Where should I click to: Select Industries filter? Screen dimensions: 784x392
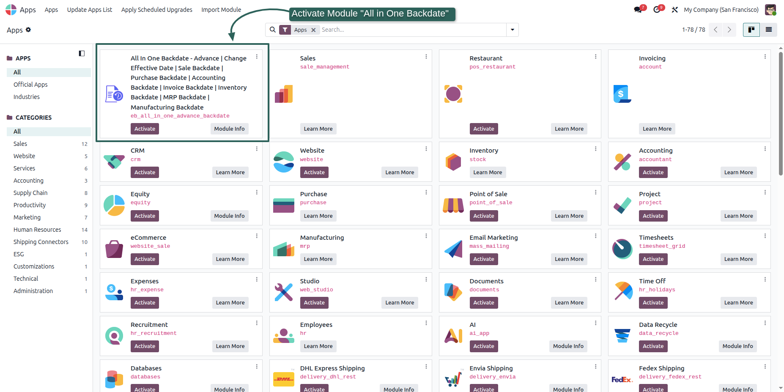coord(49,97)
